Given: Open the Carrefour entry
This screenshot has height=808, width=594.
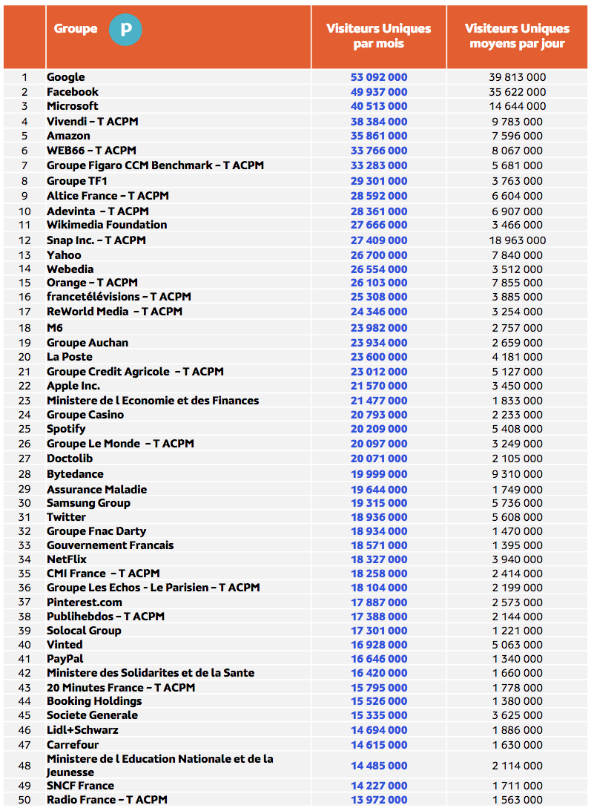Looking at the screenshot, I should (70, 744).
